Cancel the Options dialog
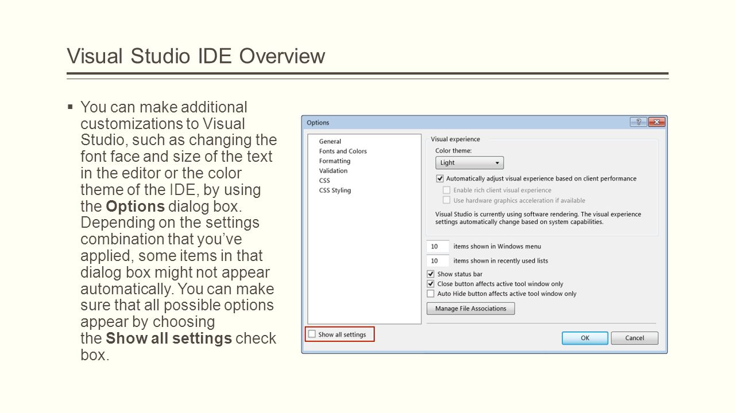Viewport: 735px width, 413px height. [x=635, y=338]
